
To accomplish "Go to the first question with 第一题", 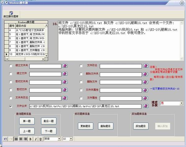I will 27,121.
